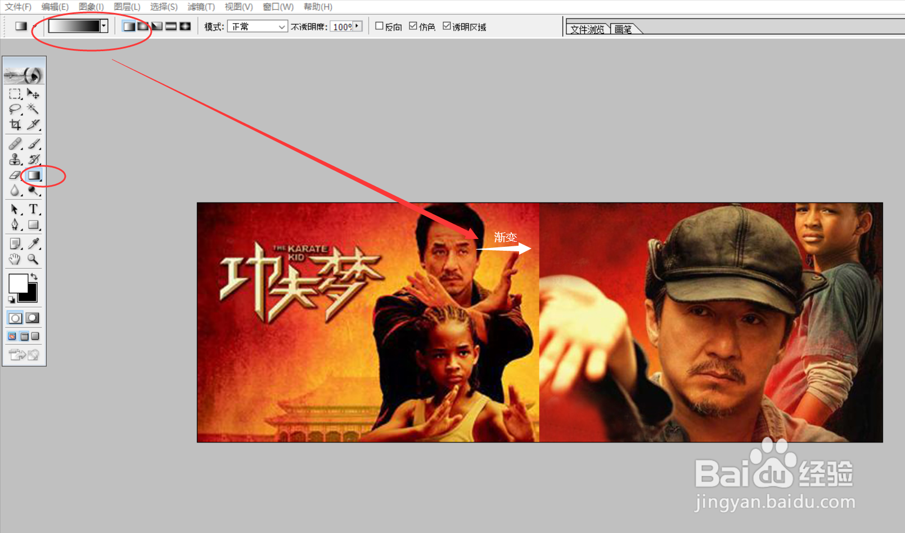Open the 图象(I) menu
The image size is (905, 533).
pyautogui.click(x=91, y=7)
